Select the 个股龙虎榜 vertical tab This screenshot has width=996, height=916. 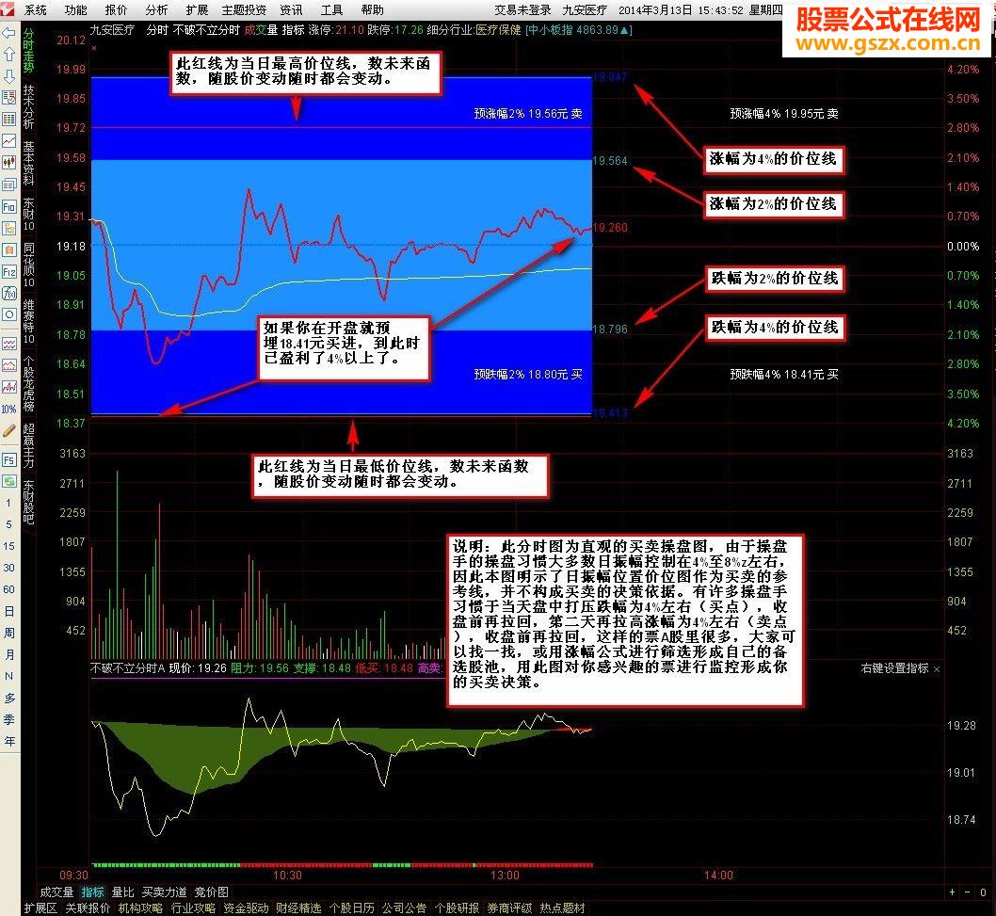pos(28,383)
